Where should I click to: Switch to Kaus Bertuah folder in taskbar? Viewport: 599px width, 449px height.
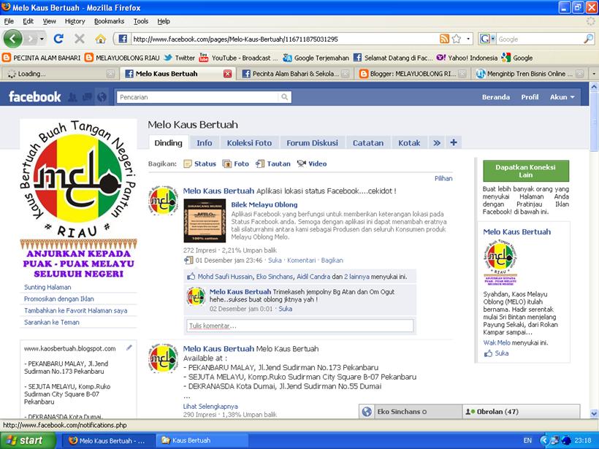[x=201, y=440]
